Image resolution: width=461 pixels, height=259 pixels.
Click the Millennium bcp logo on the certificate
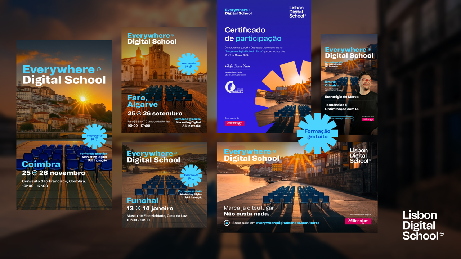point(235,123)
